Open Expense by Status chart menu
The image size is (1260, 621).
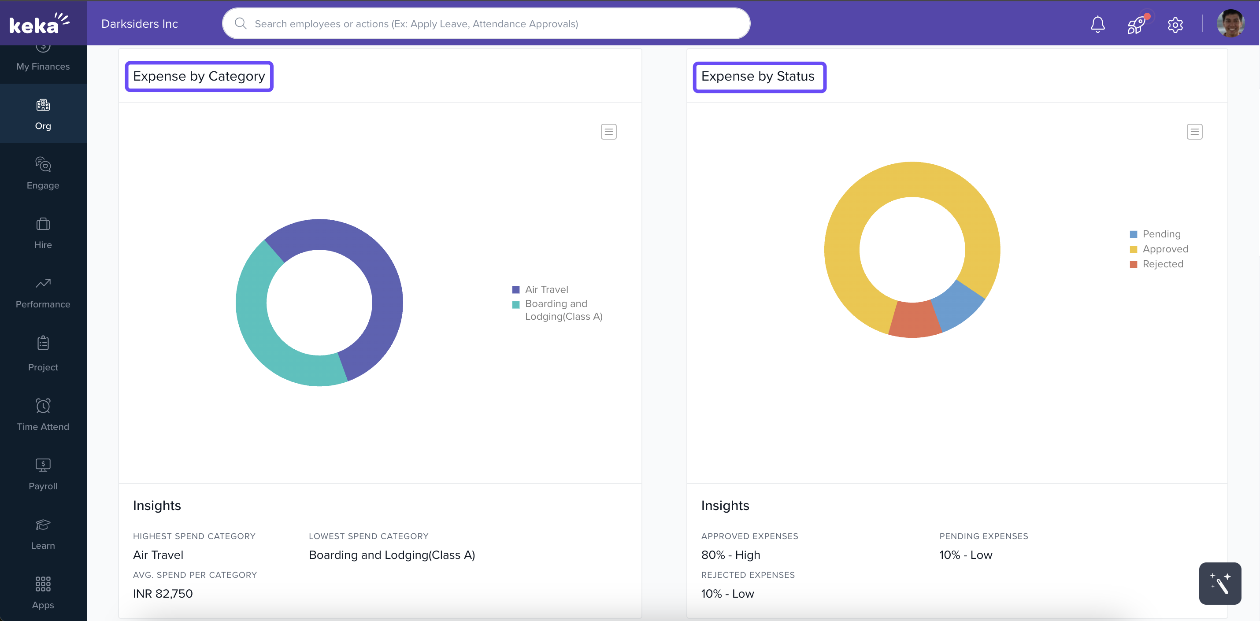tap(1194, 132)
